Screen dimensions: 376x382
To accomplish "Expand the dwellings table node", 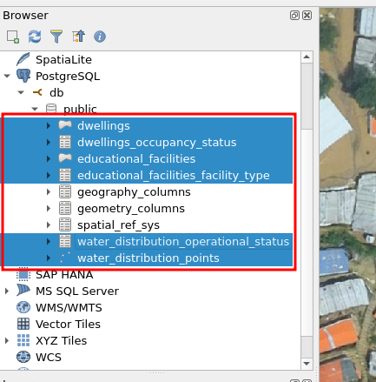I will pyautogui.click(x=49, y=125).
